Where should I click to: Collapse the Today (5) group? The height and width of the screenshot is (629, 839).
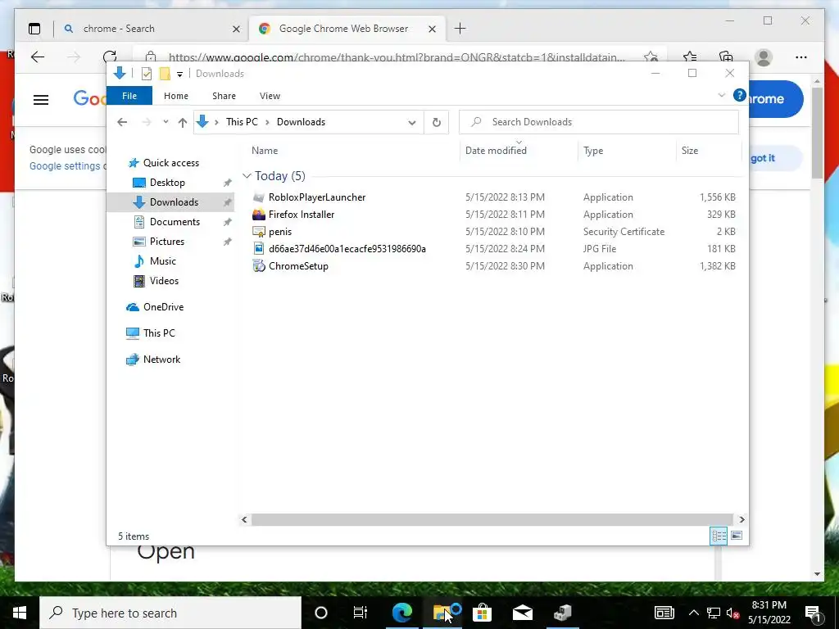[247, 176]
